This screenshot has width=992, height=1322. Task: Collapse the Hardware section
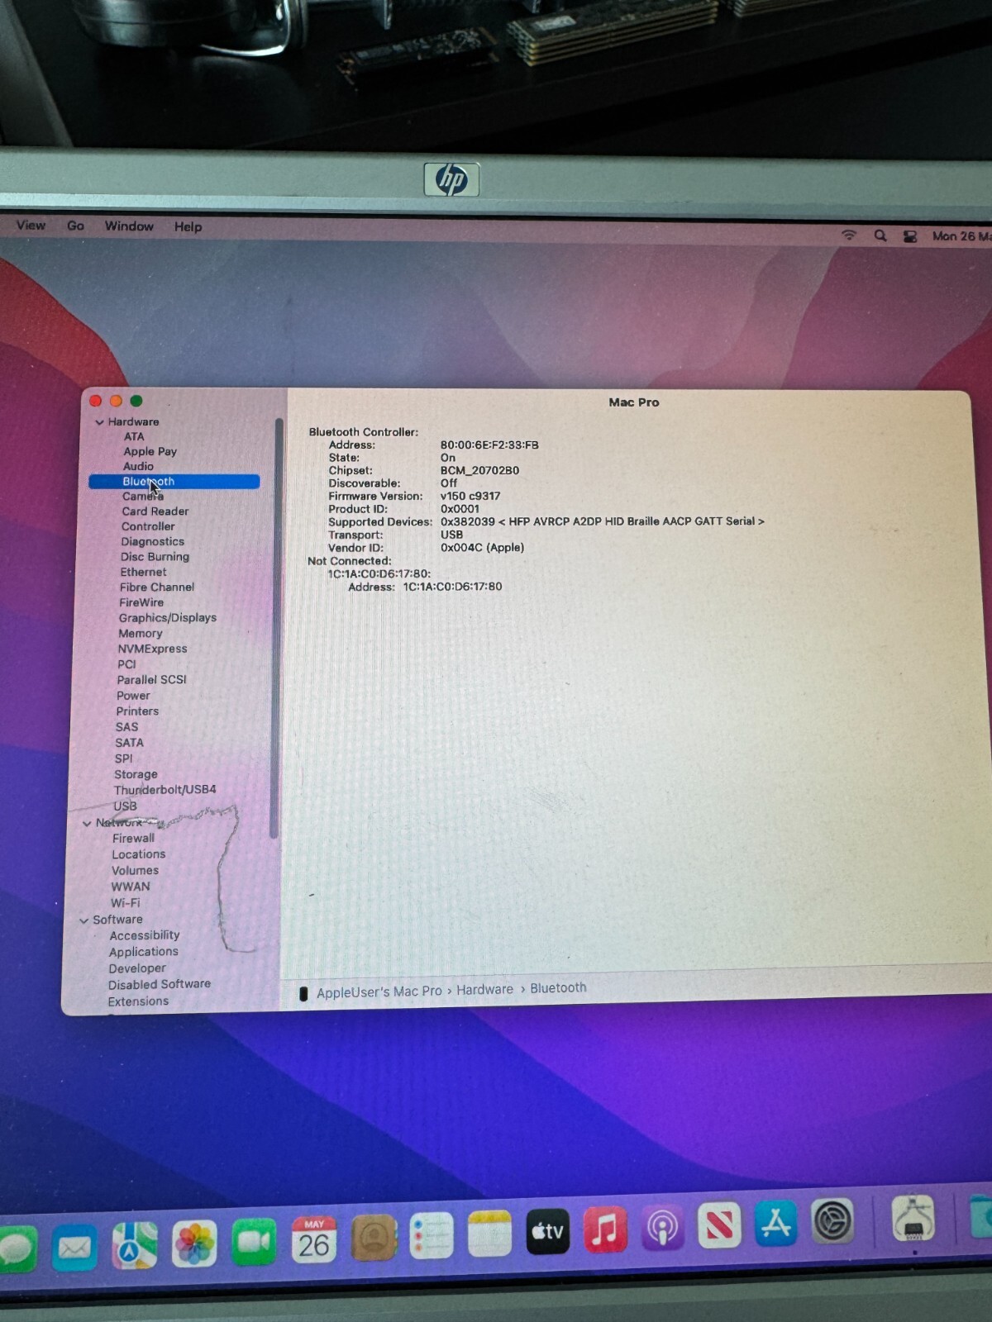[99, 422]
